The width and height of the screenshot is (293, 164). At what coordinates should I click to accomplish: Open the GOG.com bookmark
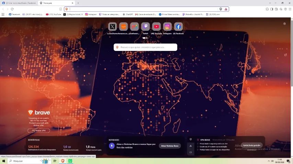(x=213, y=14)
